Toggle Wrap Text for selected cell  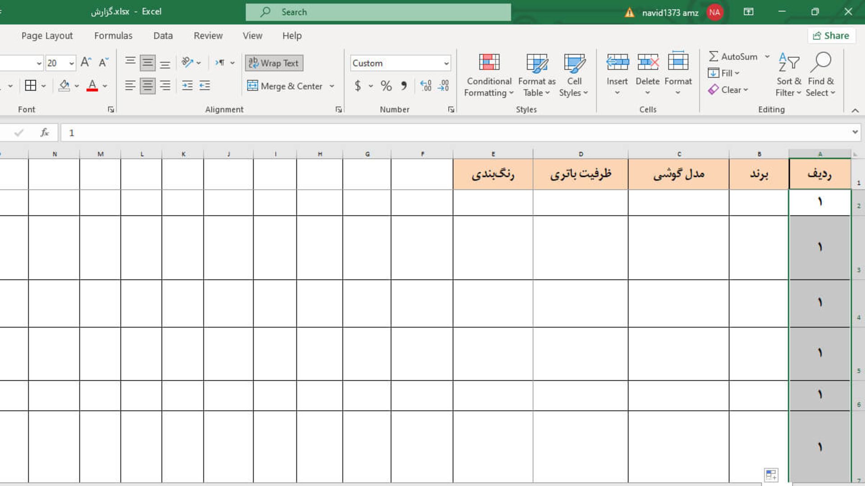[x=274, y=62]
